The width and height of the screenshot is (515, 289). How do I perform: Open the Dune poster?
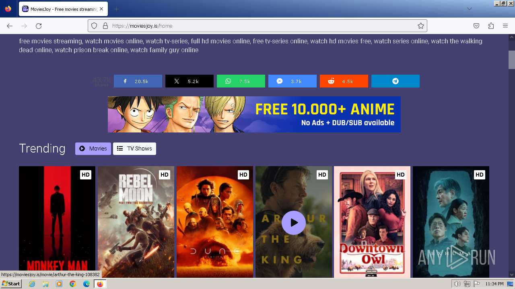pyautogui.click(x=215, y=222)
